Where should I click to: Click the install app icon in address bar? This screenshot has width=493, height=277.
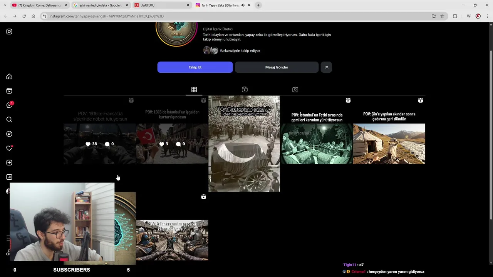coord(434,16)
